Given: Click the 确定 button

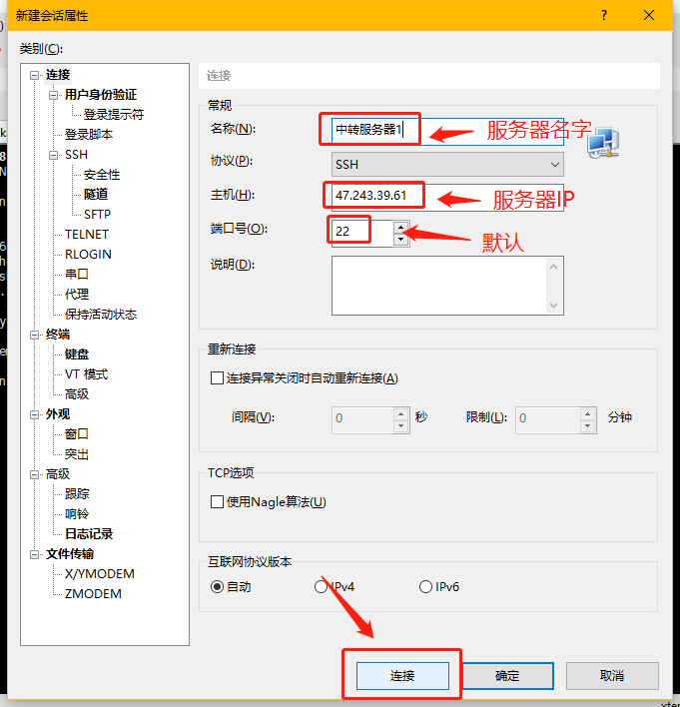Looking at the screenshot, I should pos(507,675).
